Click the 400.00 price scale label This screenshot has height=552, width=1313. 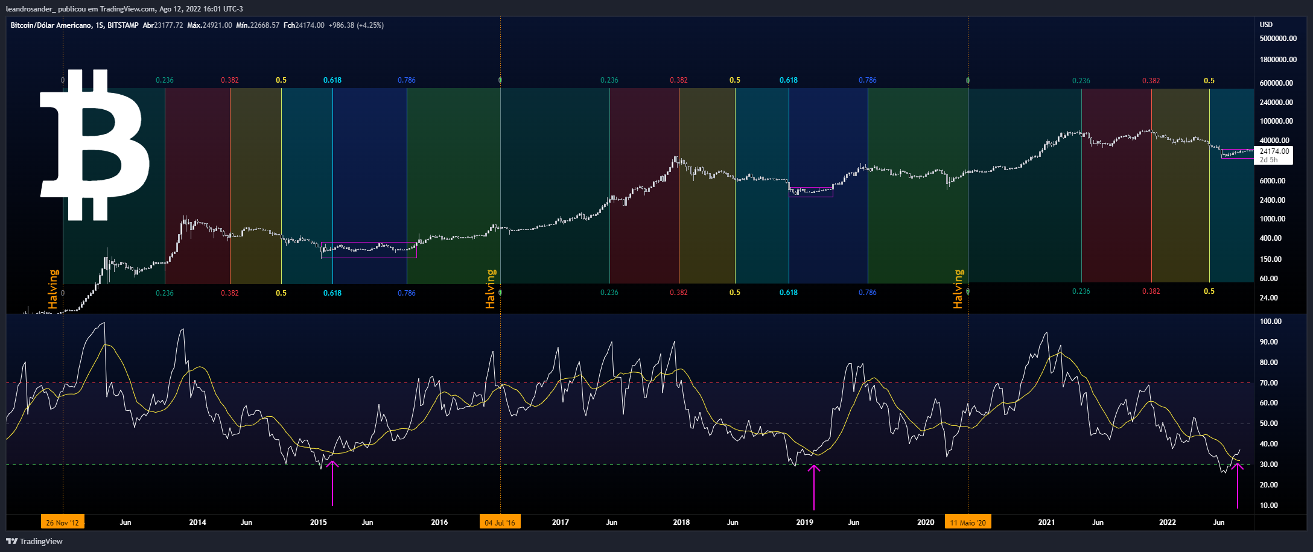click(1271, 238)
